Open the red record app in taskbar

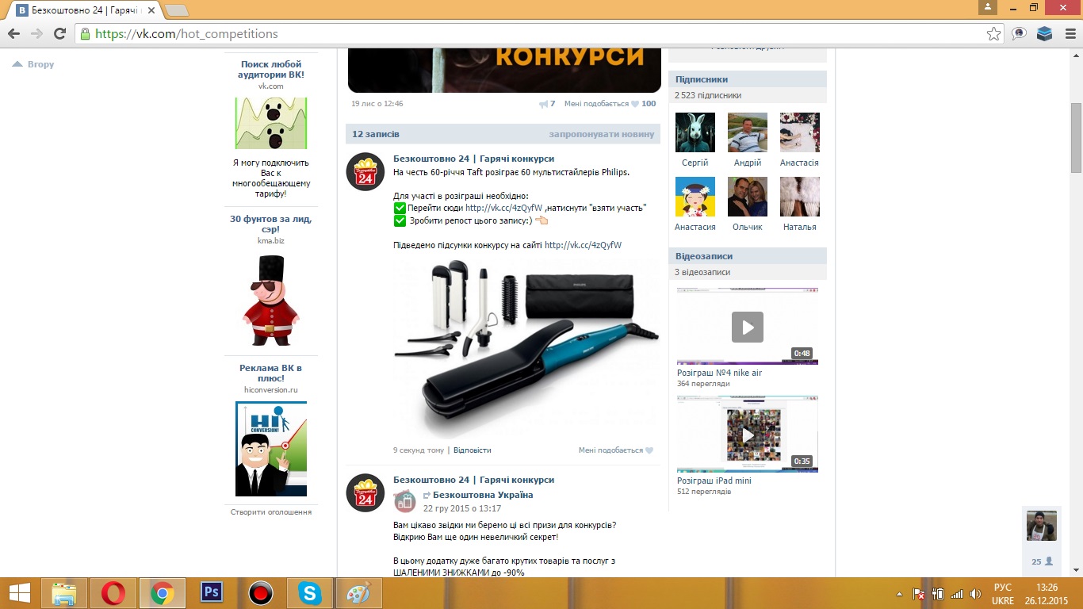(x=261, y=593)
